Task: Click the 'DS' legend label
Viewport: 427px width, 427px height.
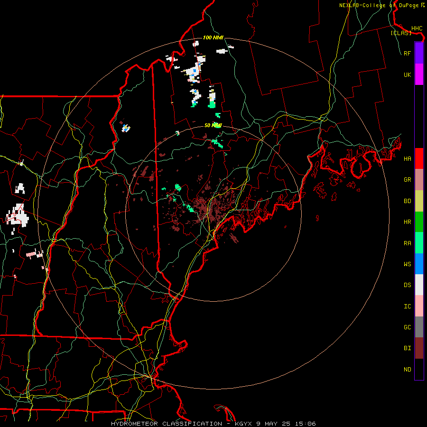Action: point(408,285)
